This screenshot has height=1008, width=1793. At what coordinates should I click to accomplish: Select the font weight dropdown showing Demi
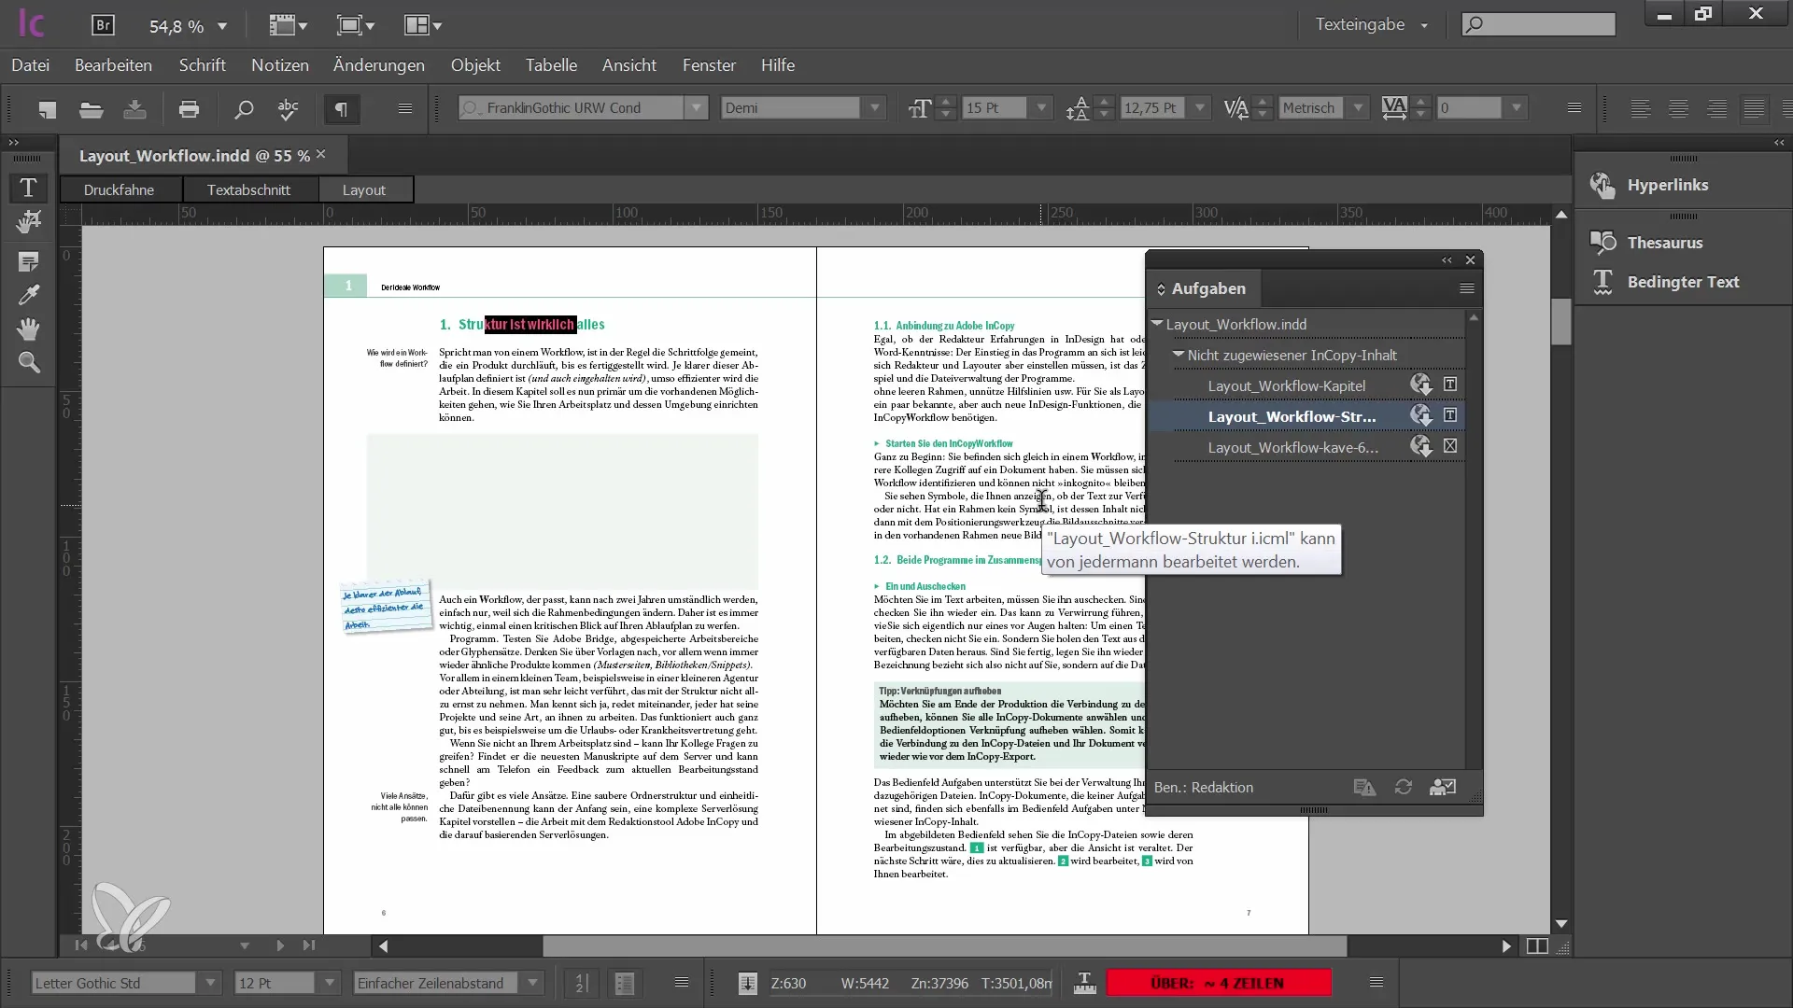coord(797,108)
